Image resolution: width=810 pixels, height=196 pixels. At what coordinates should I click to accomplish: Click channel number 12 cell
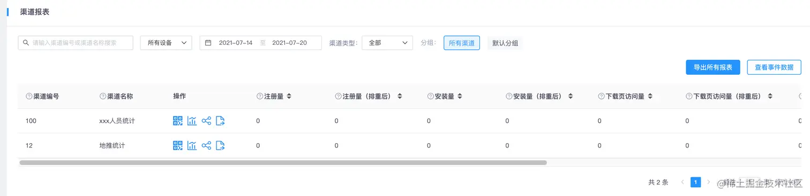(29, 145)
